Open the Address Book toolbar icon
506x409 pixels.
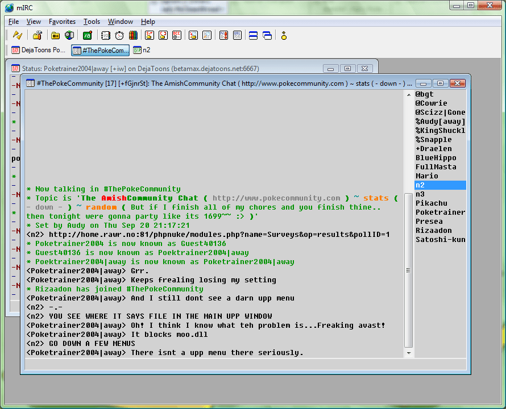[106, 35]
